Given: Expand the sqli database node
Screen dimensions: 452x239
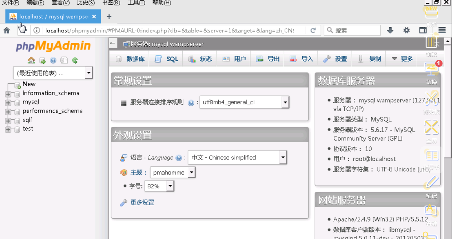Looking at the screenshot, I should [x=8, y=121].
